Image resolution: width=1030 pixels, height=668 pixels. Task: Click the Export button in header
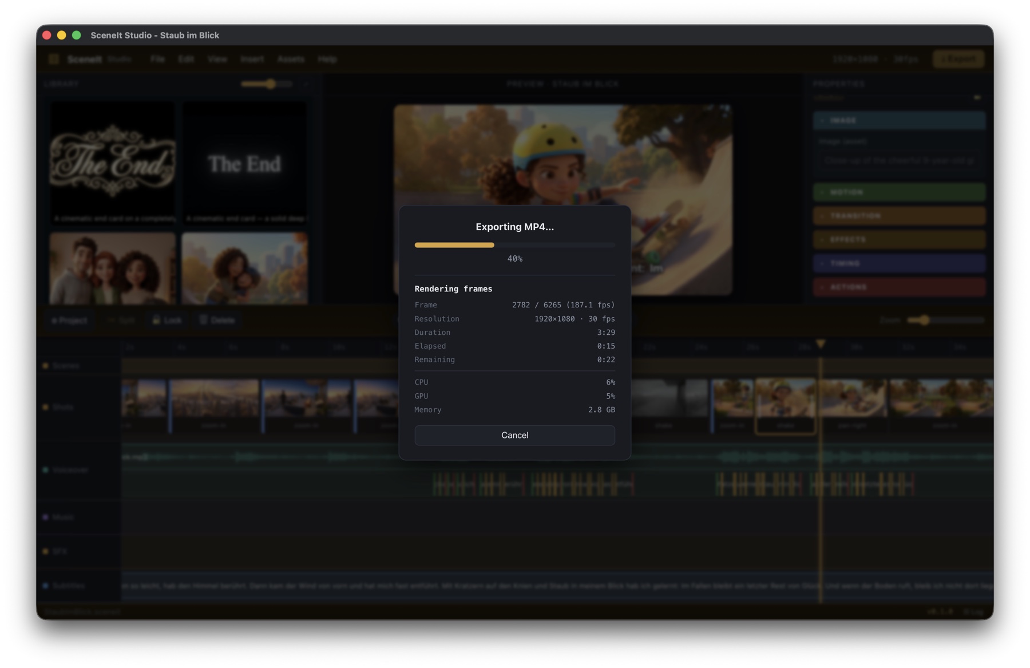(x=958, y=59)
